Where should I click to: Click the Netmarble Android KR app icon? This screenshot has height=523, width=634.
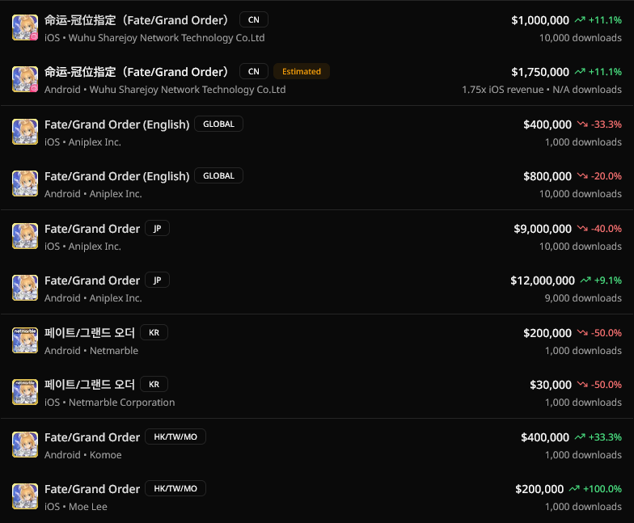point(25,340)
